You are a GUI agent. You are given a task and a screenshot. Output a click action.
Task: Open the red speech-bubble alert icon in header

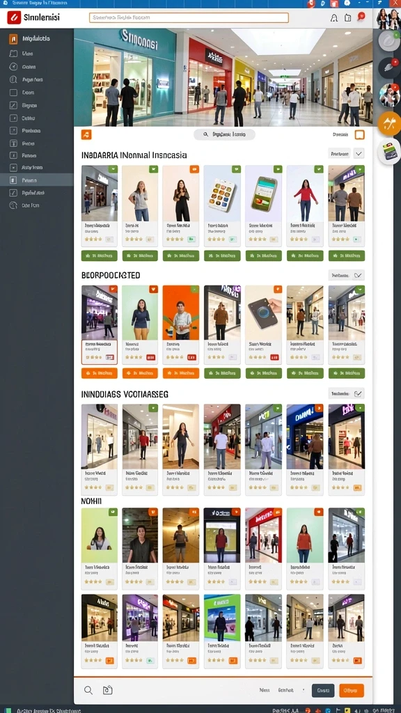point(361,17)
